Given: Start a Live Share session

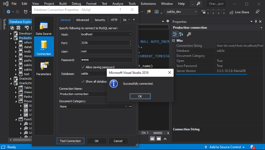Looking at the screenshot, I should pyautogui.click(x=239, y=12).
